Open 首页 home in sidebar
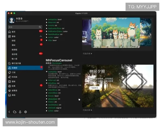Image resolution: width=162 pixels, height=129 pixels. 13,32
